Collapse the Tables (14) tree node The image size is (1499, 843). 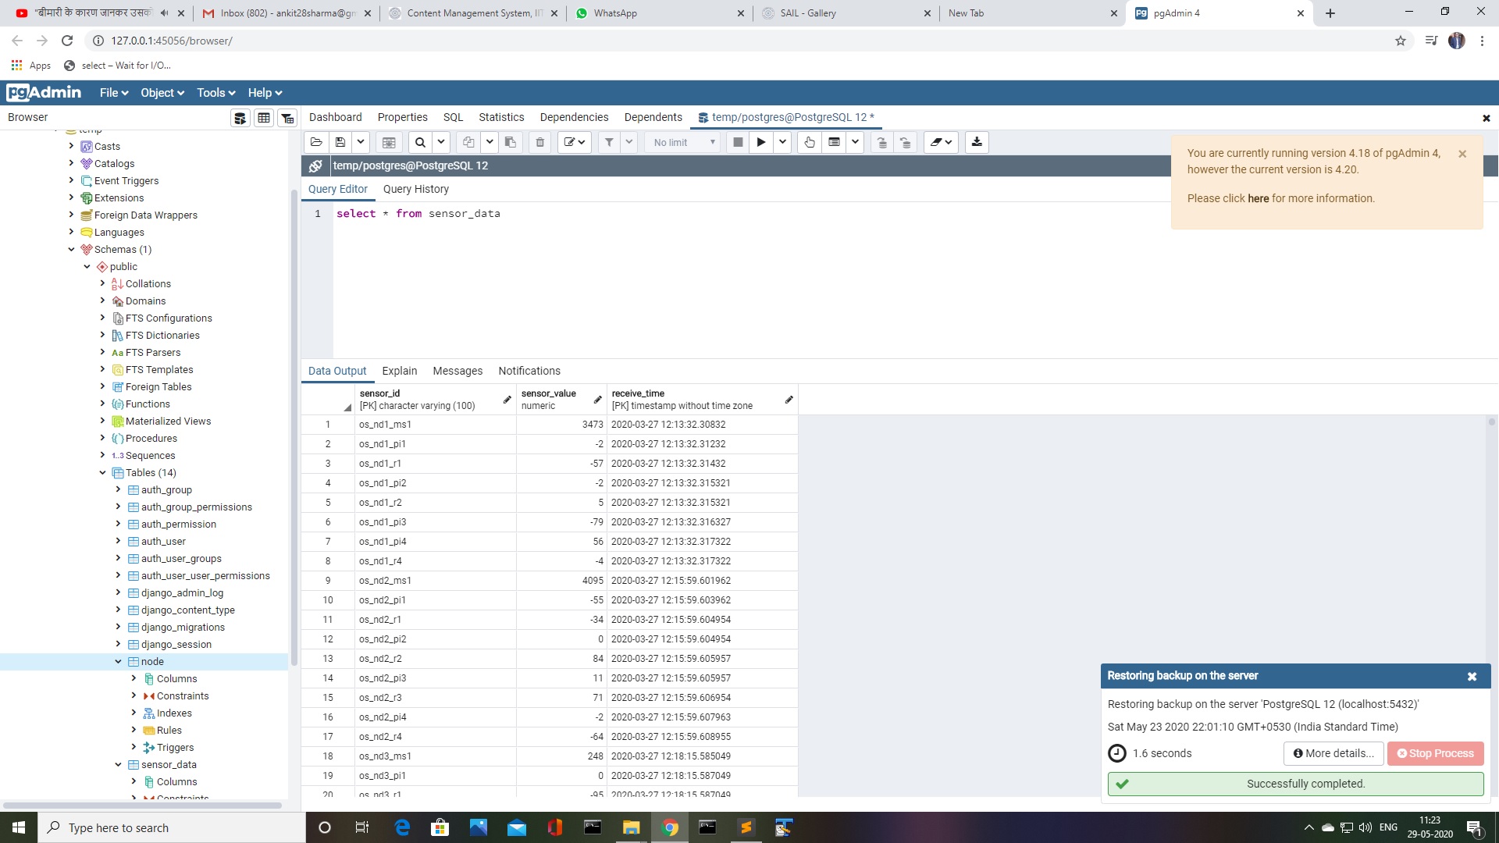tap(102, 472)
